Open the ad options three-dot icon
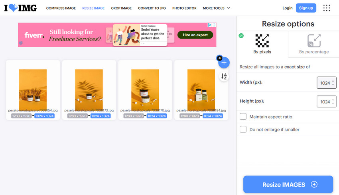Screen dimensions: 339x195 (x=214, y=25)
